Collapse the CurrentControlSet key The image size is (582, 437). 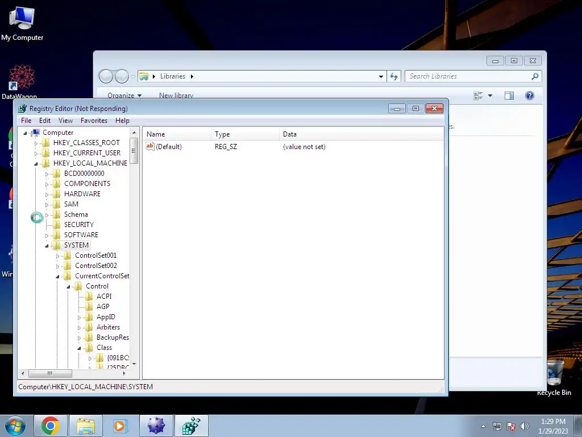57,277
